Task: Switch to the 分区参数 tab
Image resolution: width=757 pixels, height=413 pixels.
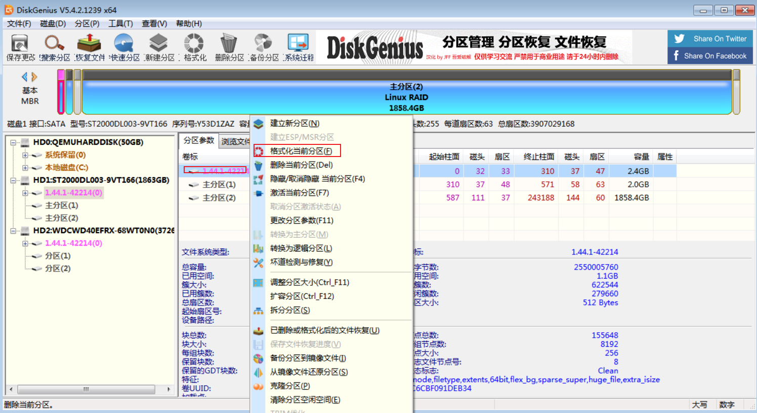Action: pos(198,141)
